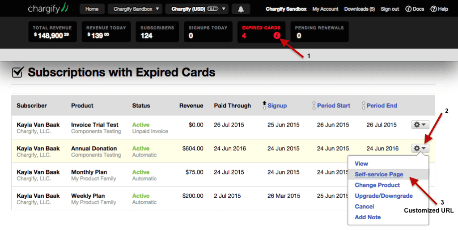Image resolution: width=458 pixels, height=230 pixels.
Task: Click Kayla Van Baak in Annual Donation row
Action: tap(38, 149)
